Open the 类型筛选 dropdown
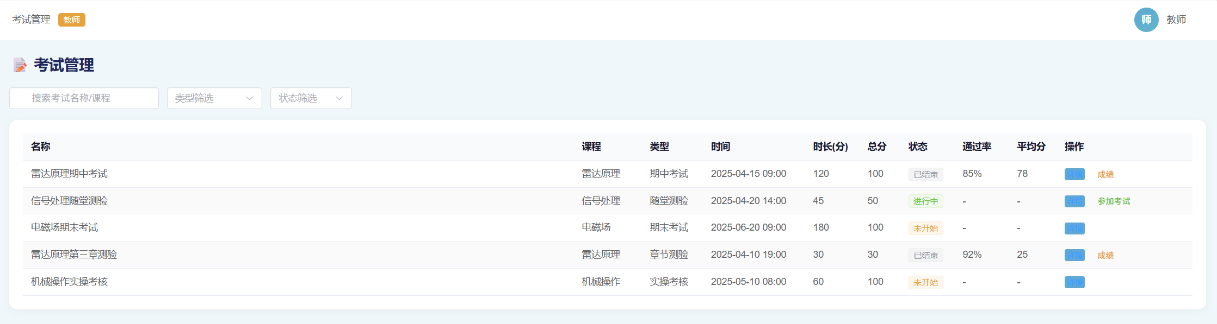 pyautogui.click(x=214, y=98)
